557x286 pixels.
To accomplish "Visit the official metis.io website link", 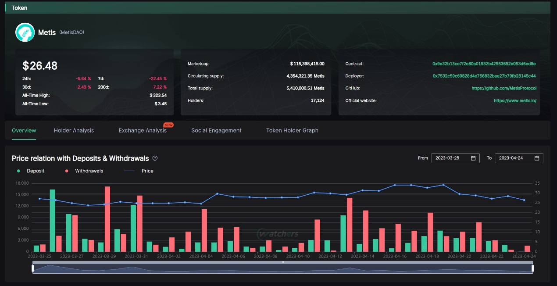I will pos(515,100).
